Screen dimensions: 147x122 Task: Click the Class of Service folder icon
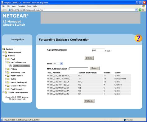(8, 86)
